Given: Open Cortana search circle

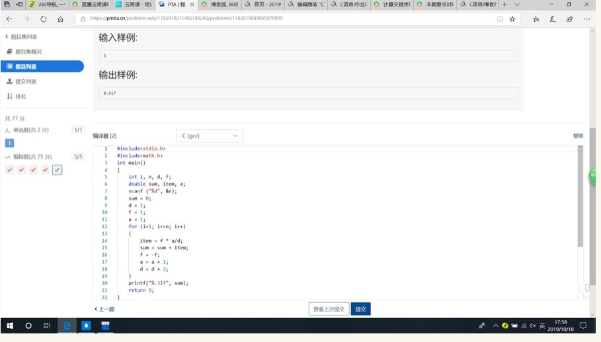Looking at the screenshot, I should (x=28, y=325).
